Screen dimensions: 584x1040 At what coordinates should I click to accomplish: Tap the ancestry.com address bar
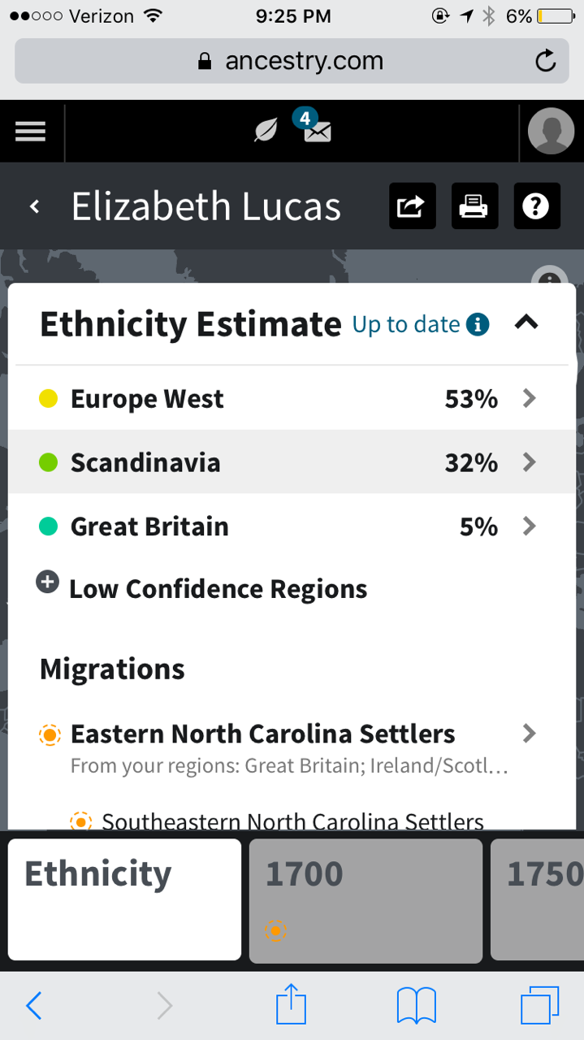point(290,61)
